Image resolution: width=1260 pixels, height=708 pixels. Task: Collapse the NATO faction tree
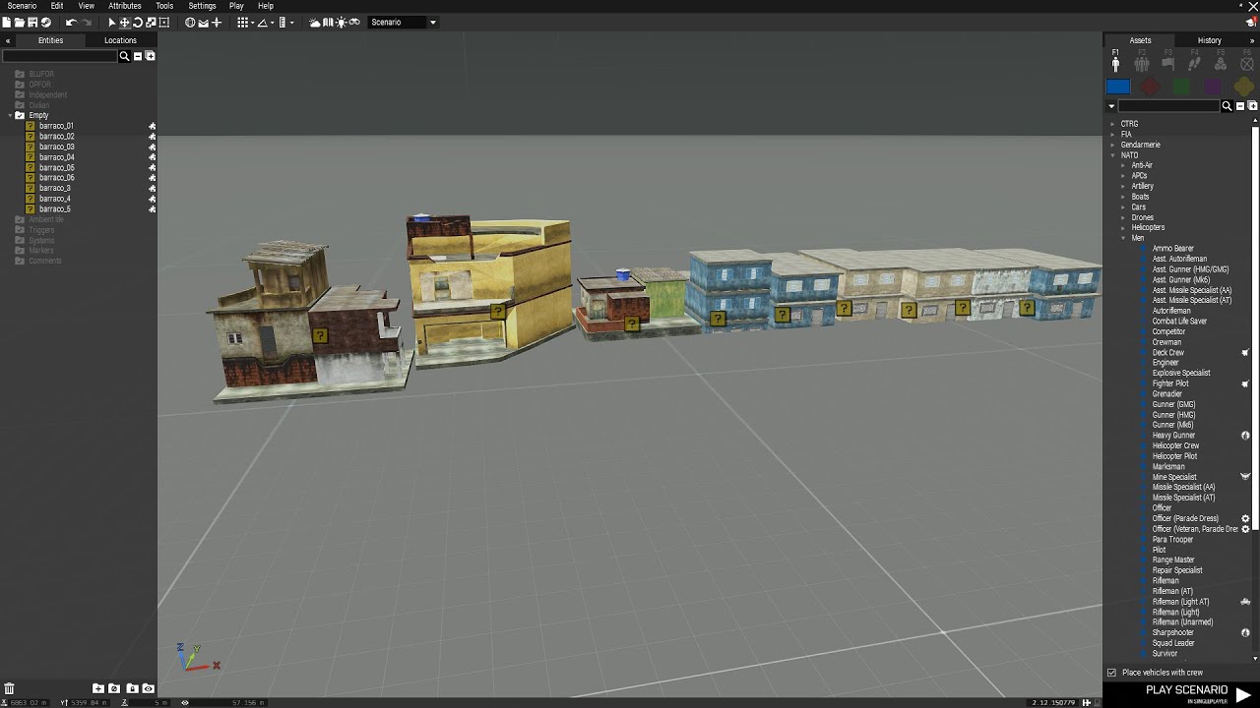click(x=1113, y=155)
